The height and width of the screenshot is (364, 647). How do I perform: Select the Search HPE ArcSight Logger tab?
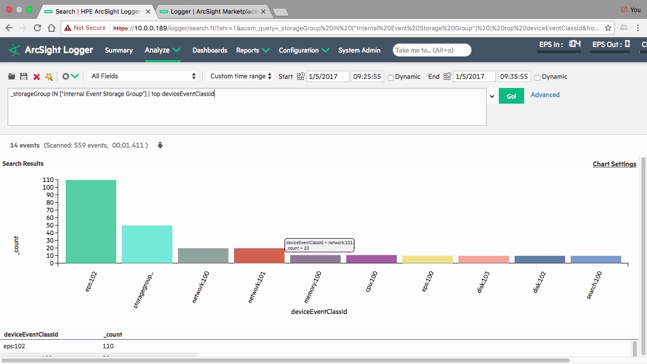(98, 11)
